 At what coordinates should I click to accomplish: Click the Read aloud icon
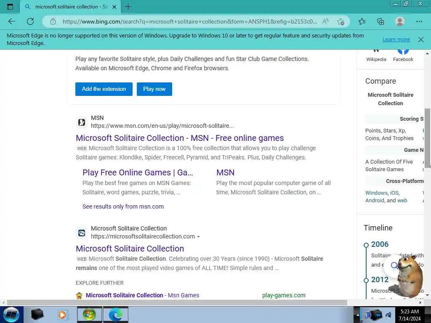tap(325, 21)
